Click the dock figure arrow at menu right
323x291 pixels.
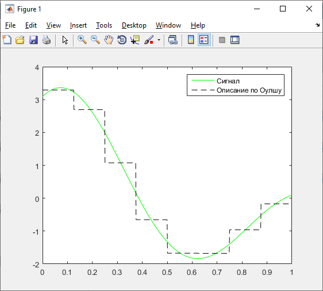[317, 25]
